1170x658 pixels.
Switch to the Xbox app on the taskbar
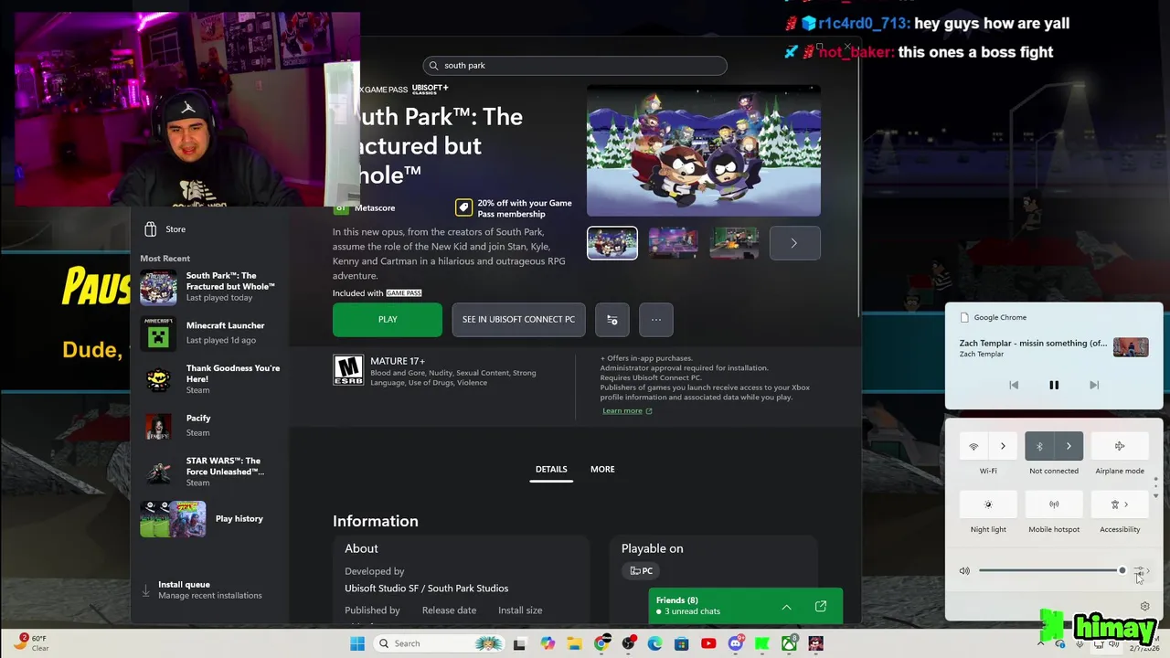pos(789,643)
